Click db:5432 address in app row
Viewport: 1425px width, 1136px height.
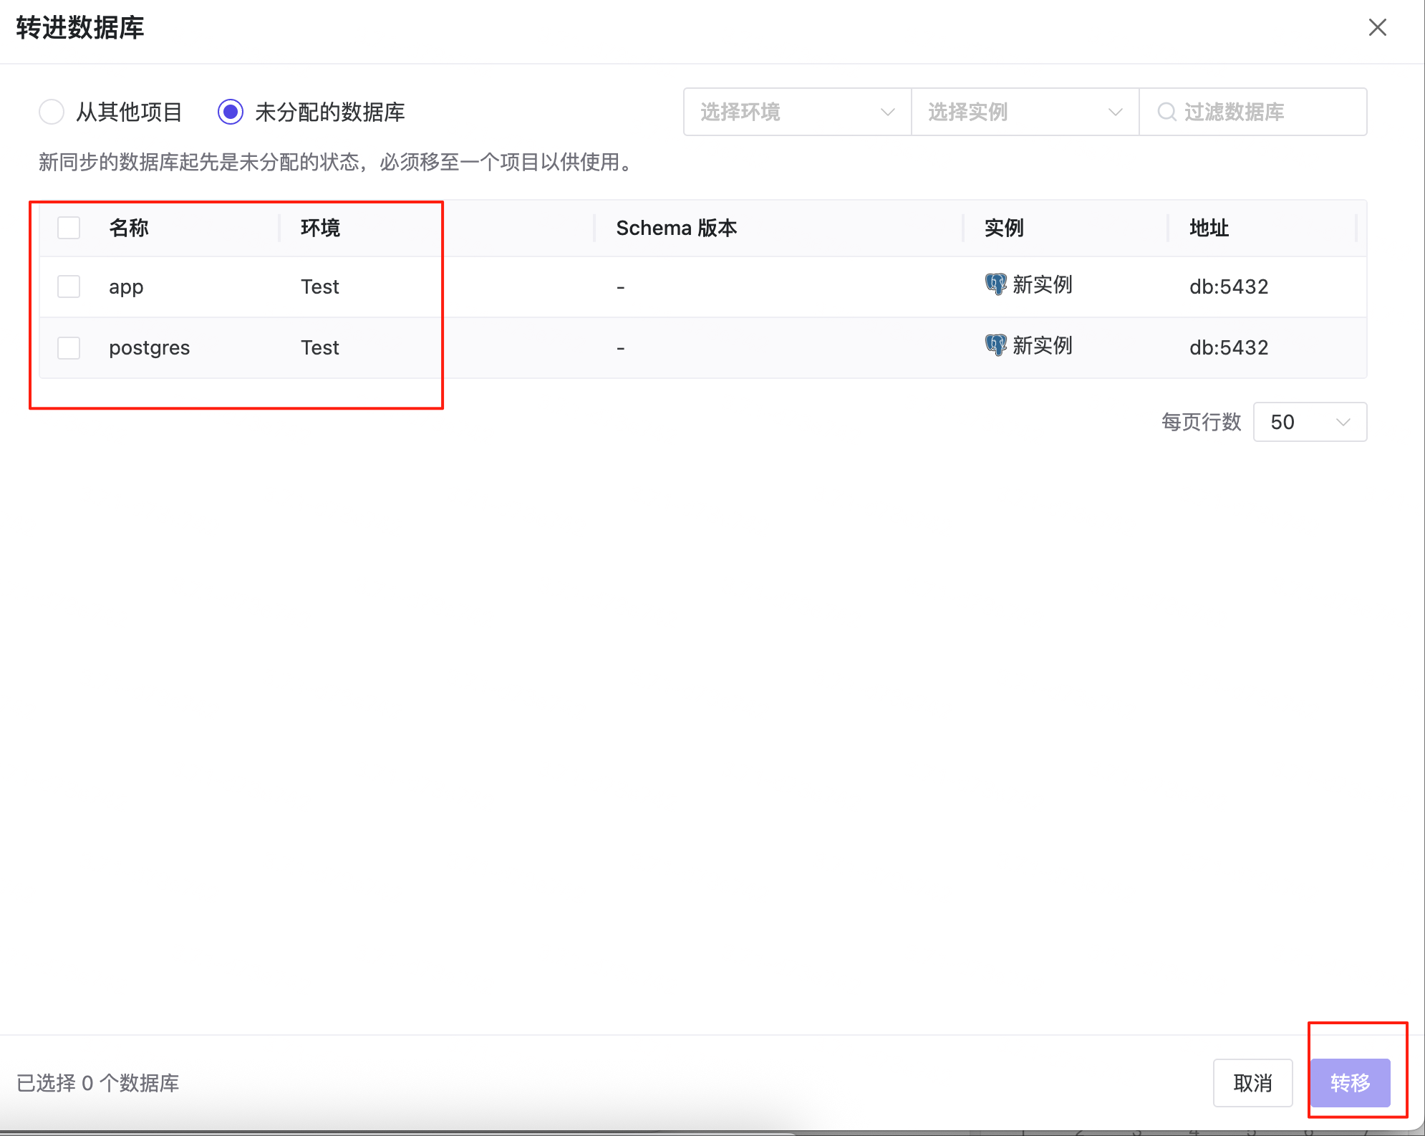pyautogui.click(x=1229, y=287)
